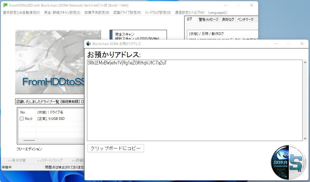Click the address box scroll-down arrow
Screen dimensions: 310x182
click(305, 139)
